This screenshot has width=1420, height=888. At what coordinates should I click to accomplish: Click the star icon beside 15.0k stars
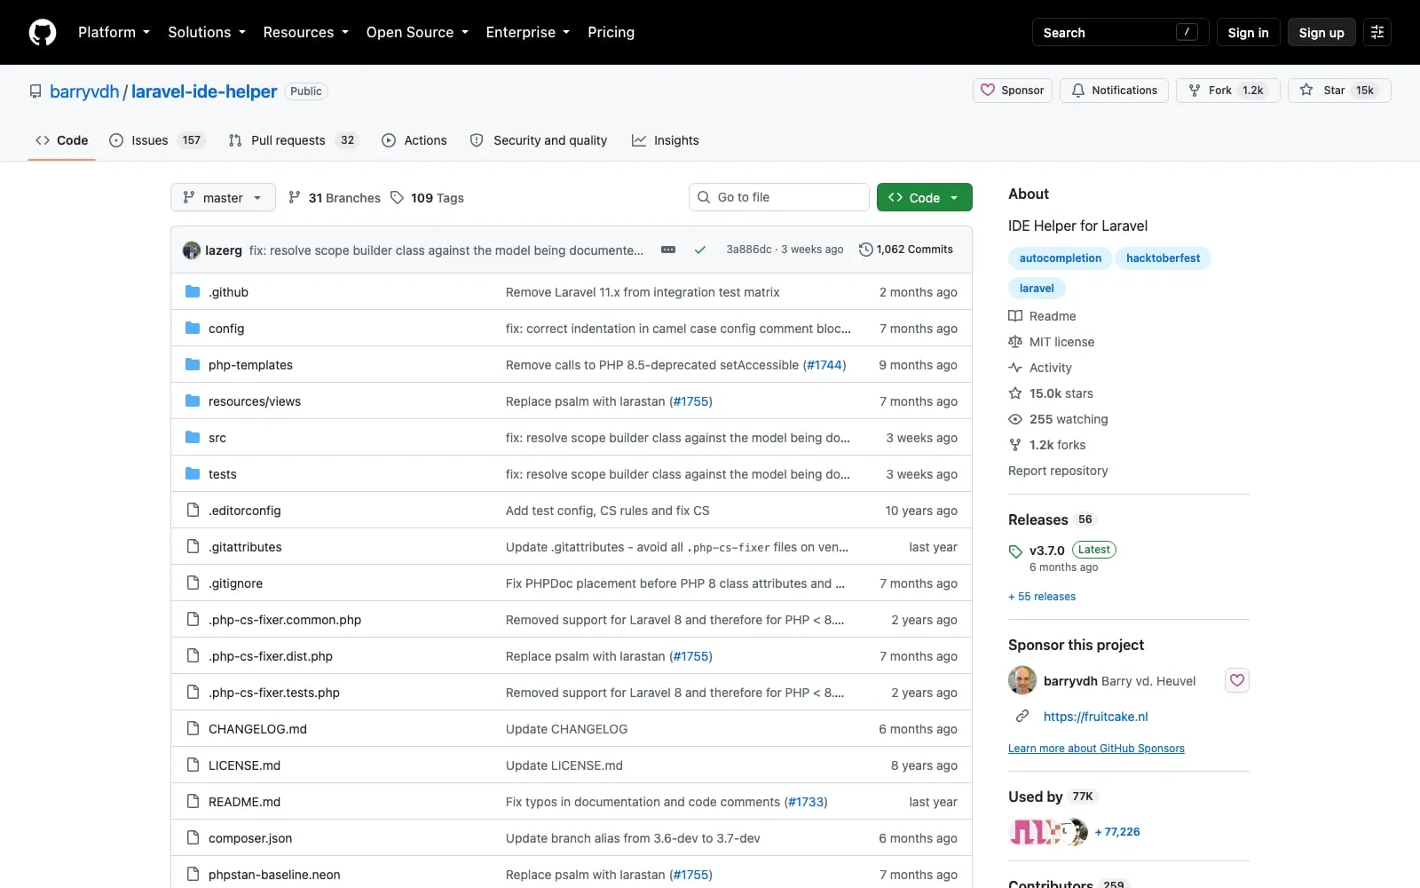(x=1015, y=393)
